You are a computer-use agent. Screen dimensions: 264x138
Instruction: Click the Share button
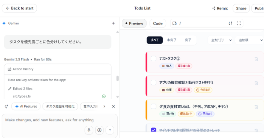[x=241, y=8]
